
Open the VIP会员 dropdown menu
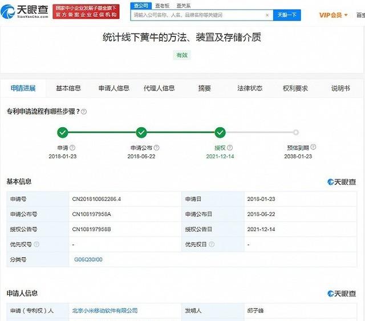pos(333,15)
